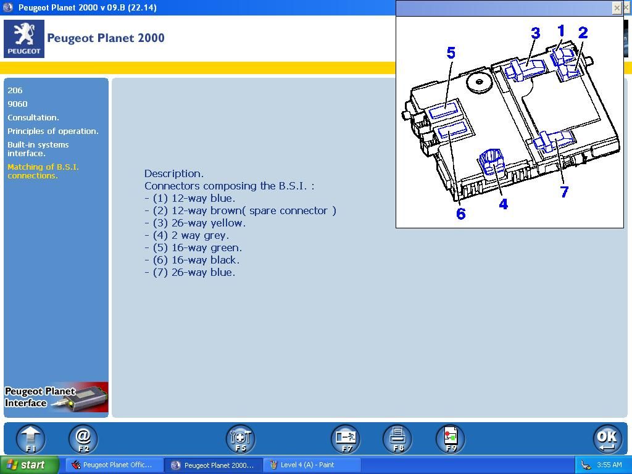Click the F9 document button
This screenshot has height=474, width=632.
coord(451,439)
